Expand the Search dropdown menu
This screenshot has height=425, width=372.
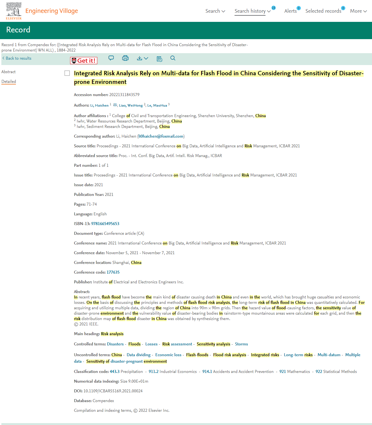215,11
